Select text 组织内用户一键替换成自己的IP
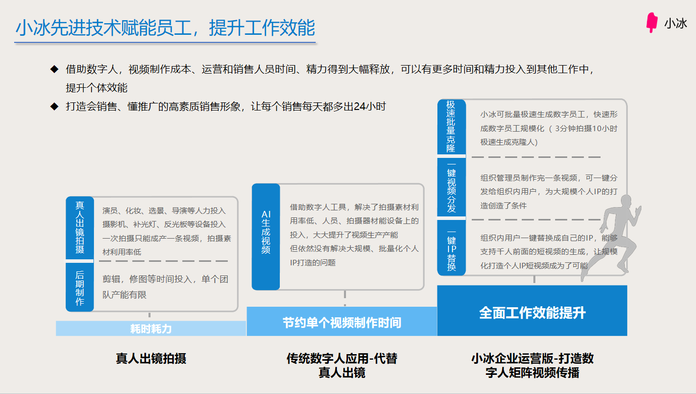The image size is (696, 394). tap(538, 238)
